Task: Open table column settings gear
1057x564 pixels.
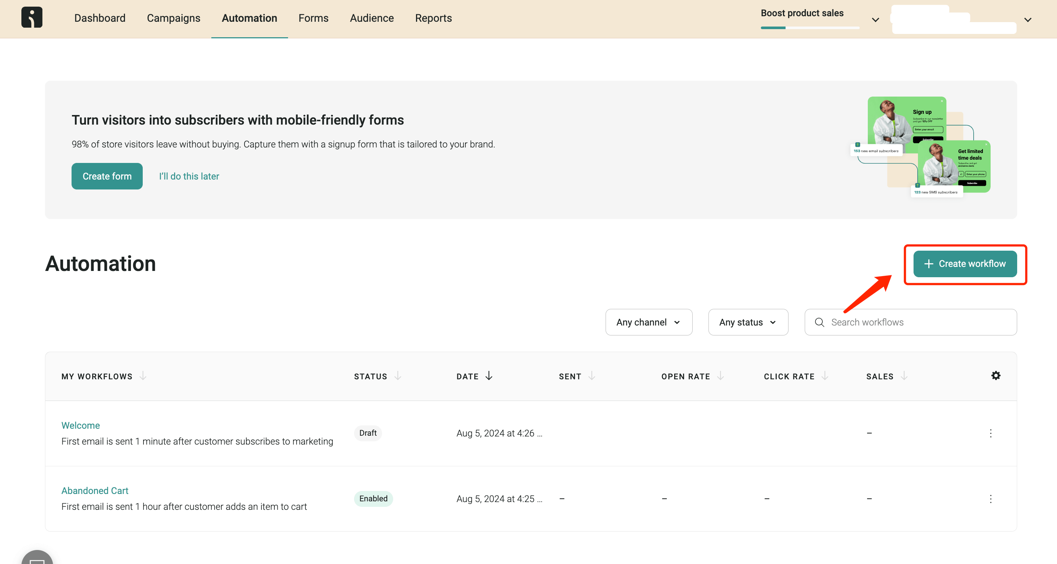Action: pos(995,375)
